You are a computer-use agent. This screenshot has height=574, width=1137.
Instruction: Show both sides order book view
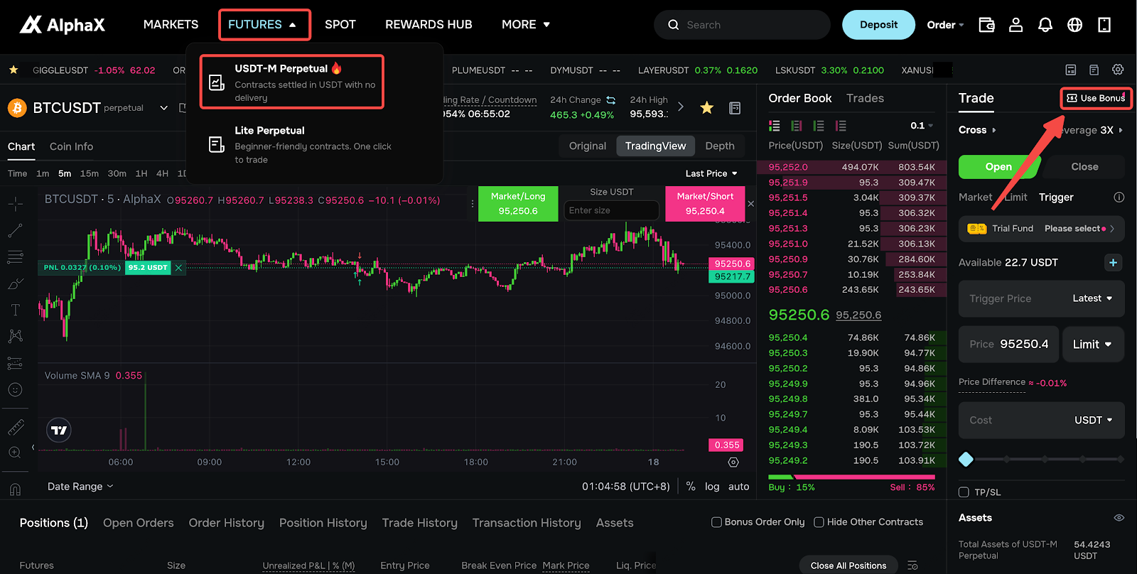click(775, 126)
